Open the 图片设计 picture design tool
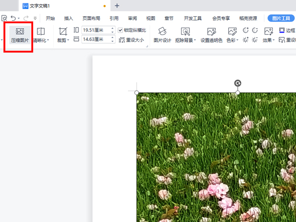The height and width of the screenshot is (222, 296). tap(162, 35)
